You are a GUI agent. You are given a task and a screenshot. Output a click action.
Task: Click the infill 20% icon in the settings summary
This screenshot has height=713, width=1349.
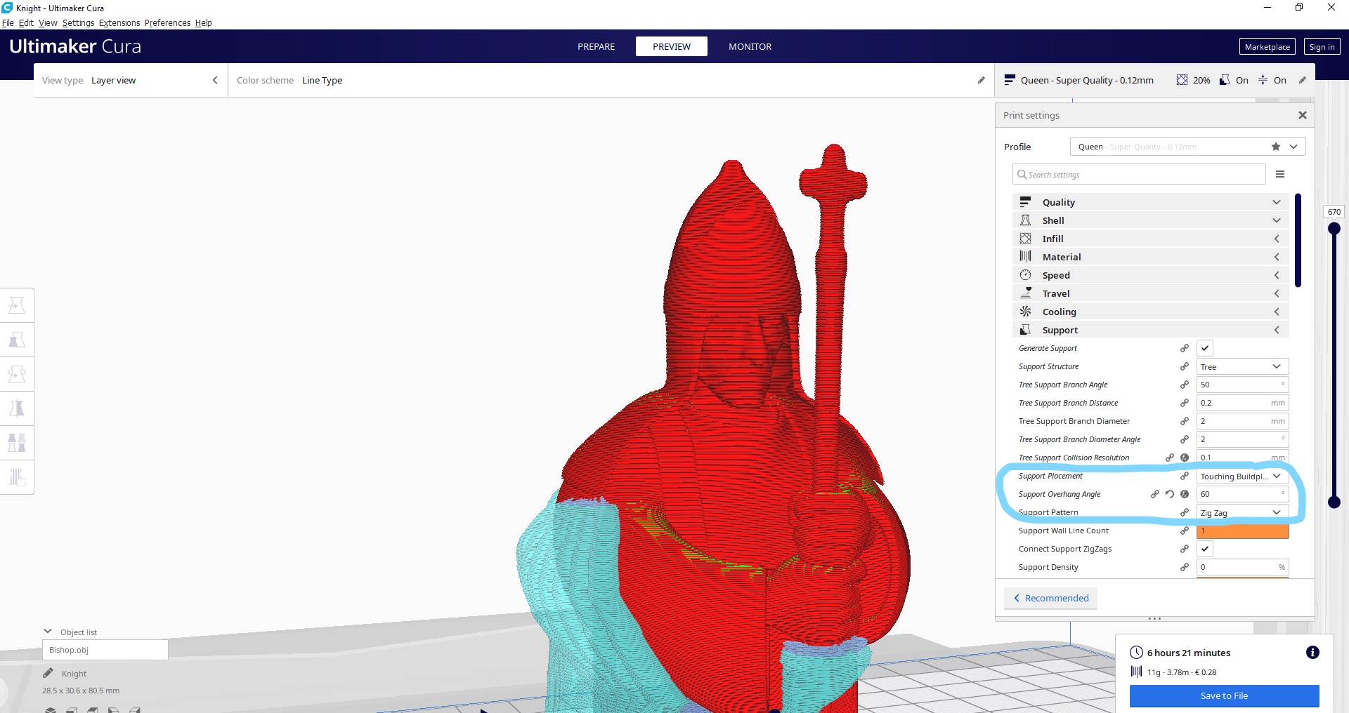point(1182,80)
